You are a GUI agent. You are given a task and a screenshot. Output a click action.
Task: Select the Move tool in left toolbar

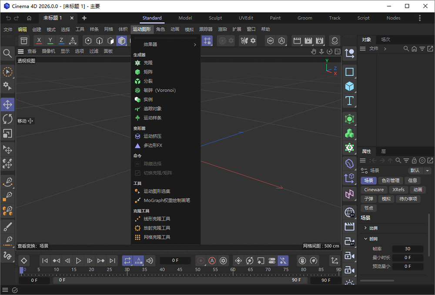coord(8,104)
